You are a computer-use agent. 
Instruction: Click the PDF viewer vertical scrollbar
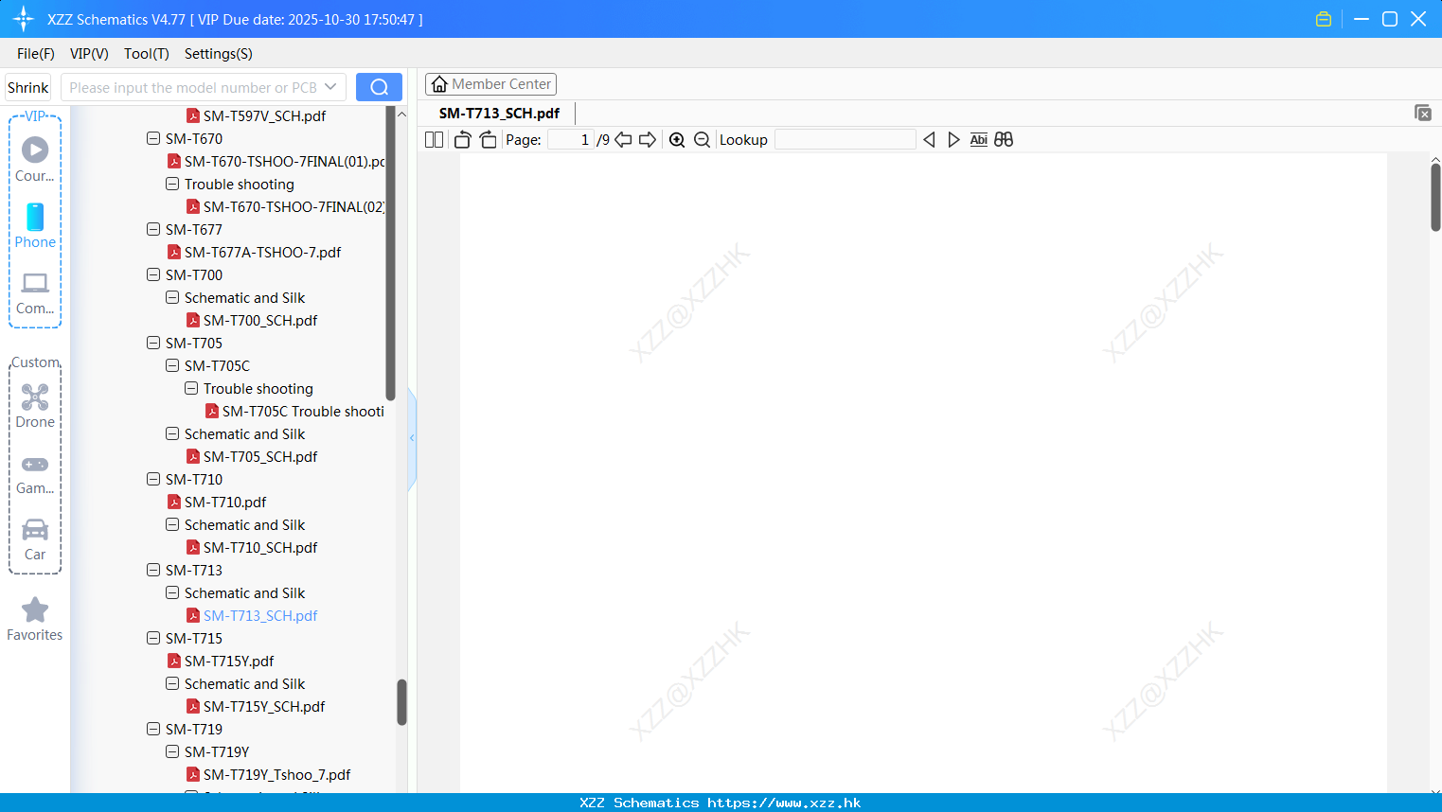tap(1435, 197)
